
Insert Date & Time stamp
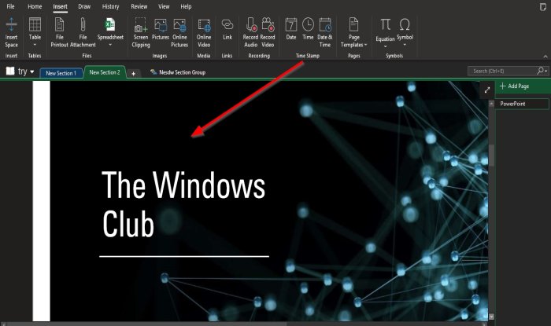click(x=324, y=32)
